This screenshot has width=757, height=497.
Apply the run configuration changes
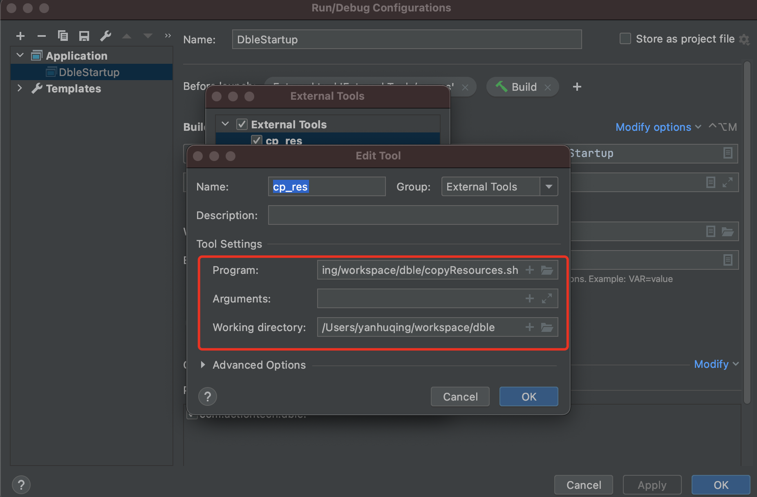[652, 485]
